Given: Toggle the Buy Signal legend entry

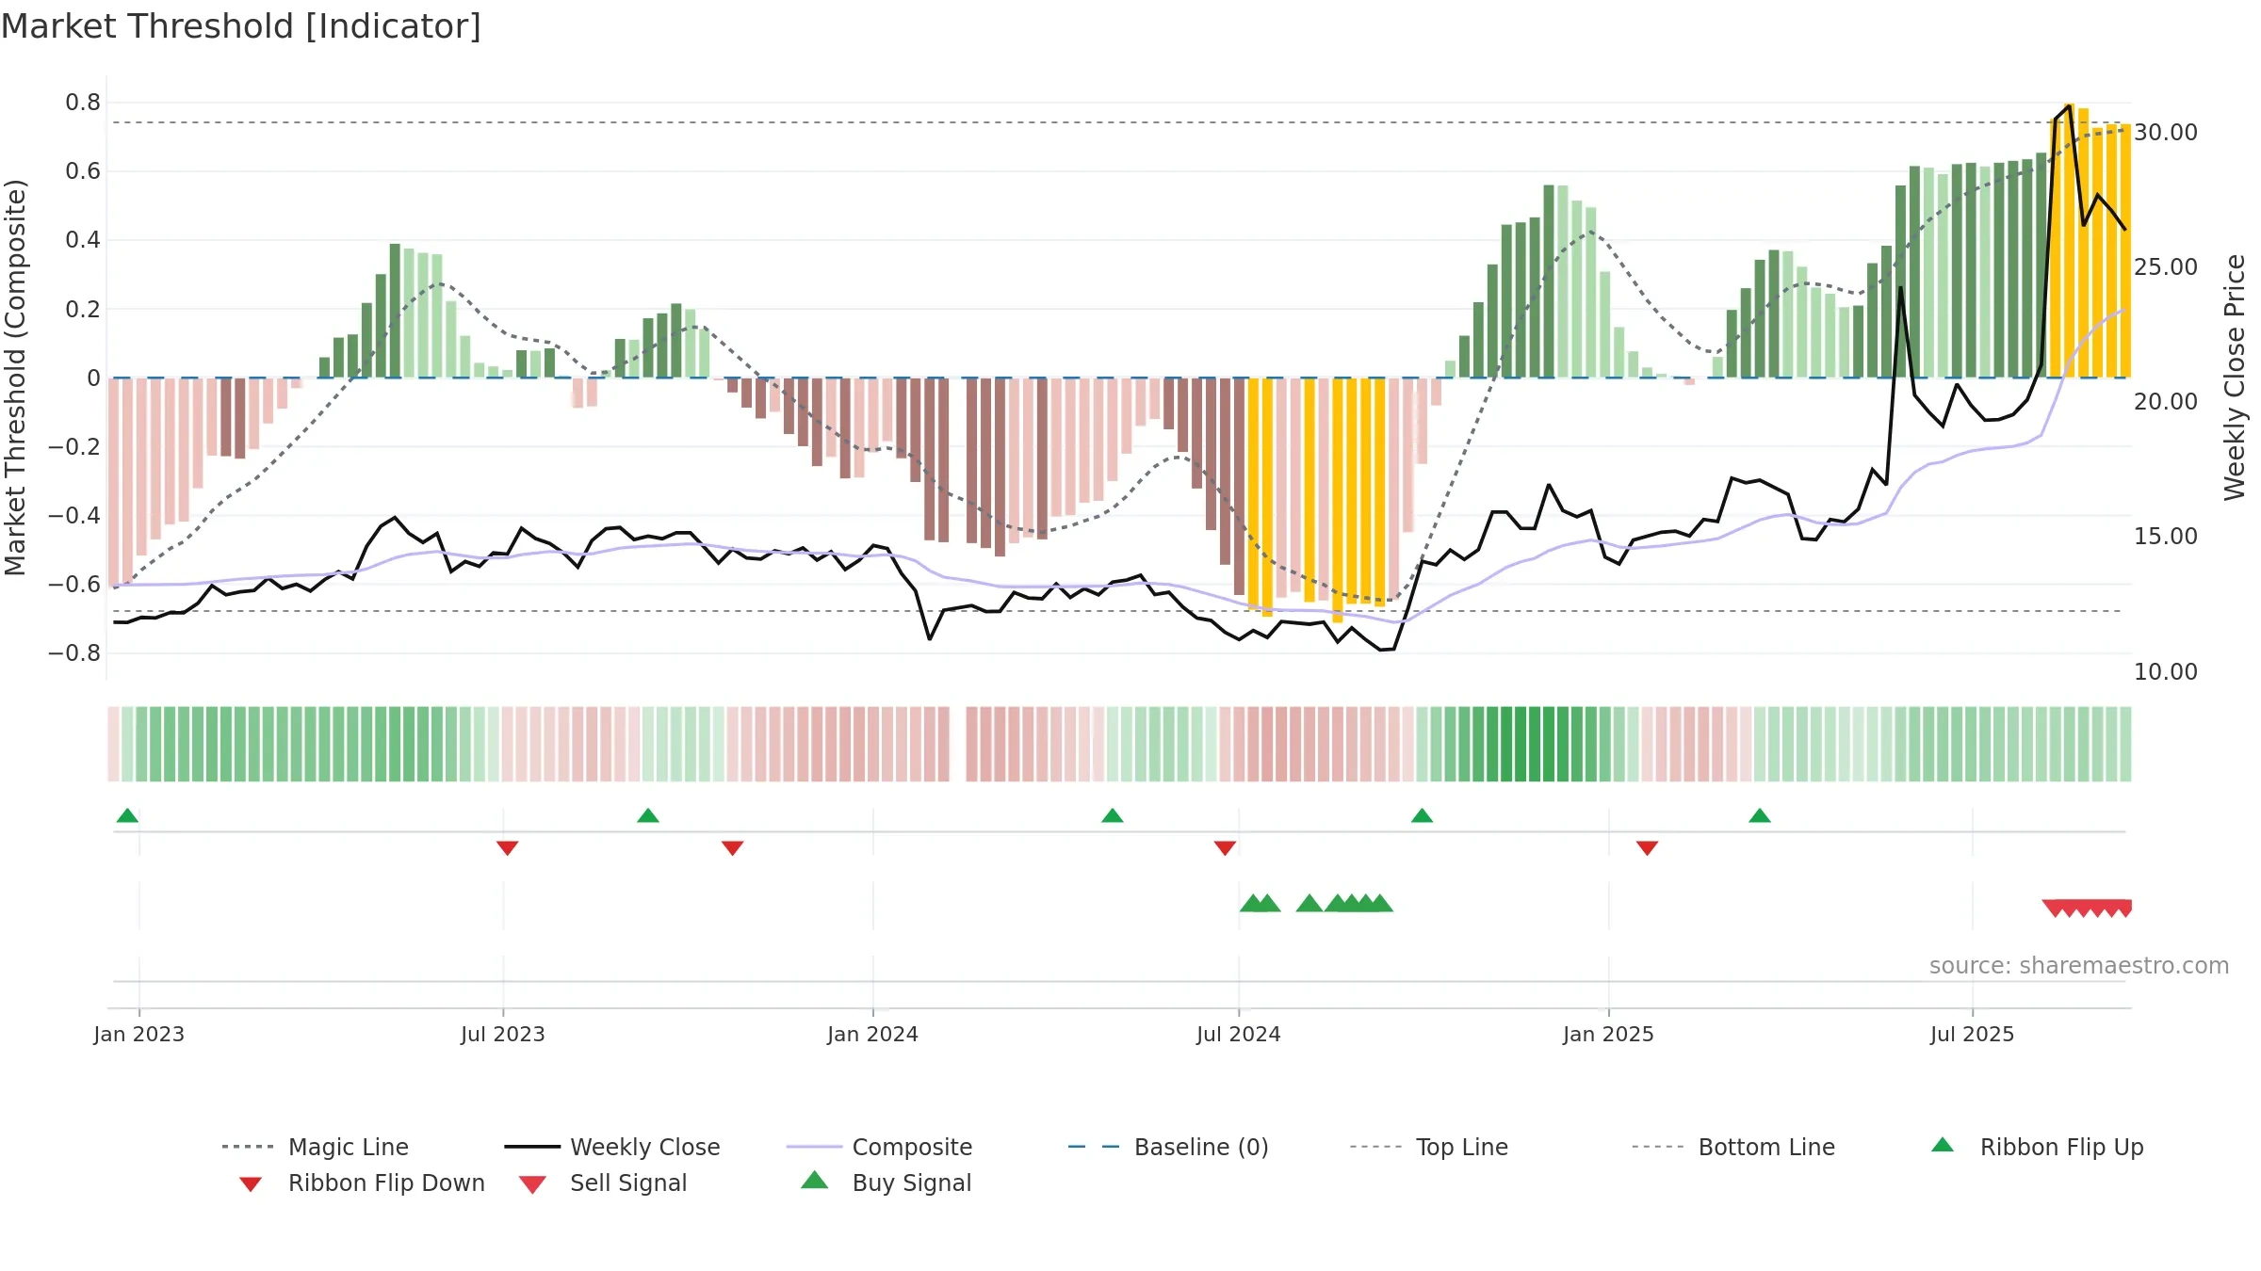Looking at the screenshot, I should pos(886,1183).
